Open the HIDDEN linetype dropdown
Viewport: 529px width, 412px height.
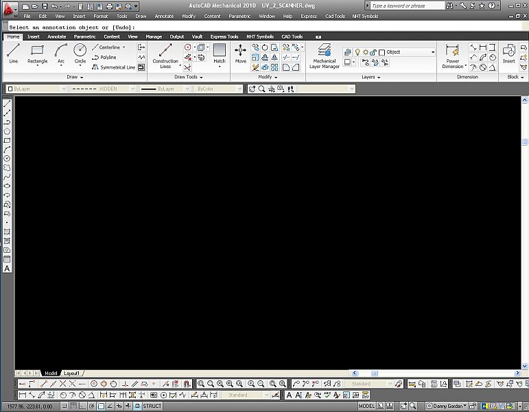[x=132, y=89]
